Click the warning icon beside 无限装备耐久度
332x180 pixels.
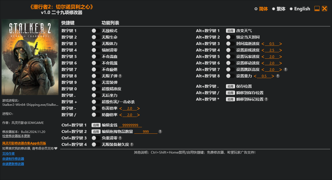click(131, 144)
